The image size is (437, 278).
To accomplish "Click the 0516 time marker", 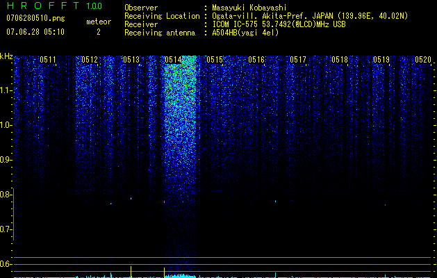I will click(256, 60).
